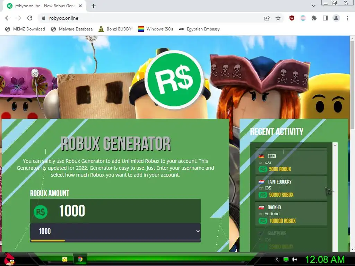Click the German flag next to ECCO

(x=261, y=156)
